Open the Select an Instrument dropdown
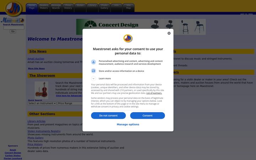Image resolution: width=256 pixels, height=160 pixels. (x=42, y=103)
